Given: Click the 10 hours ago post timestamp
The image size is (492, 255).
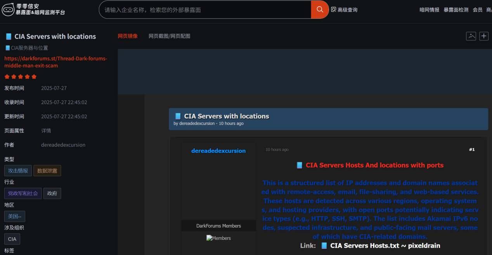Looking at the screenshot, I should tap(277, 149).
